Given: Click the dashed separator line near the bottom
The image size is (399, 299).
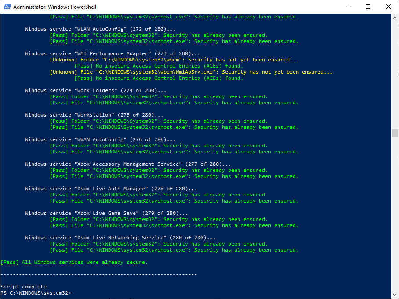Looking at the screenshot, I should click(99, 274).
